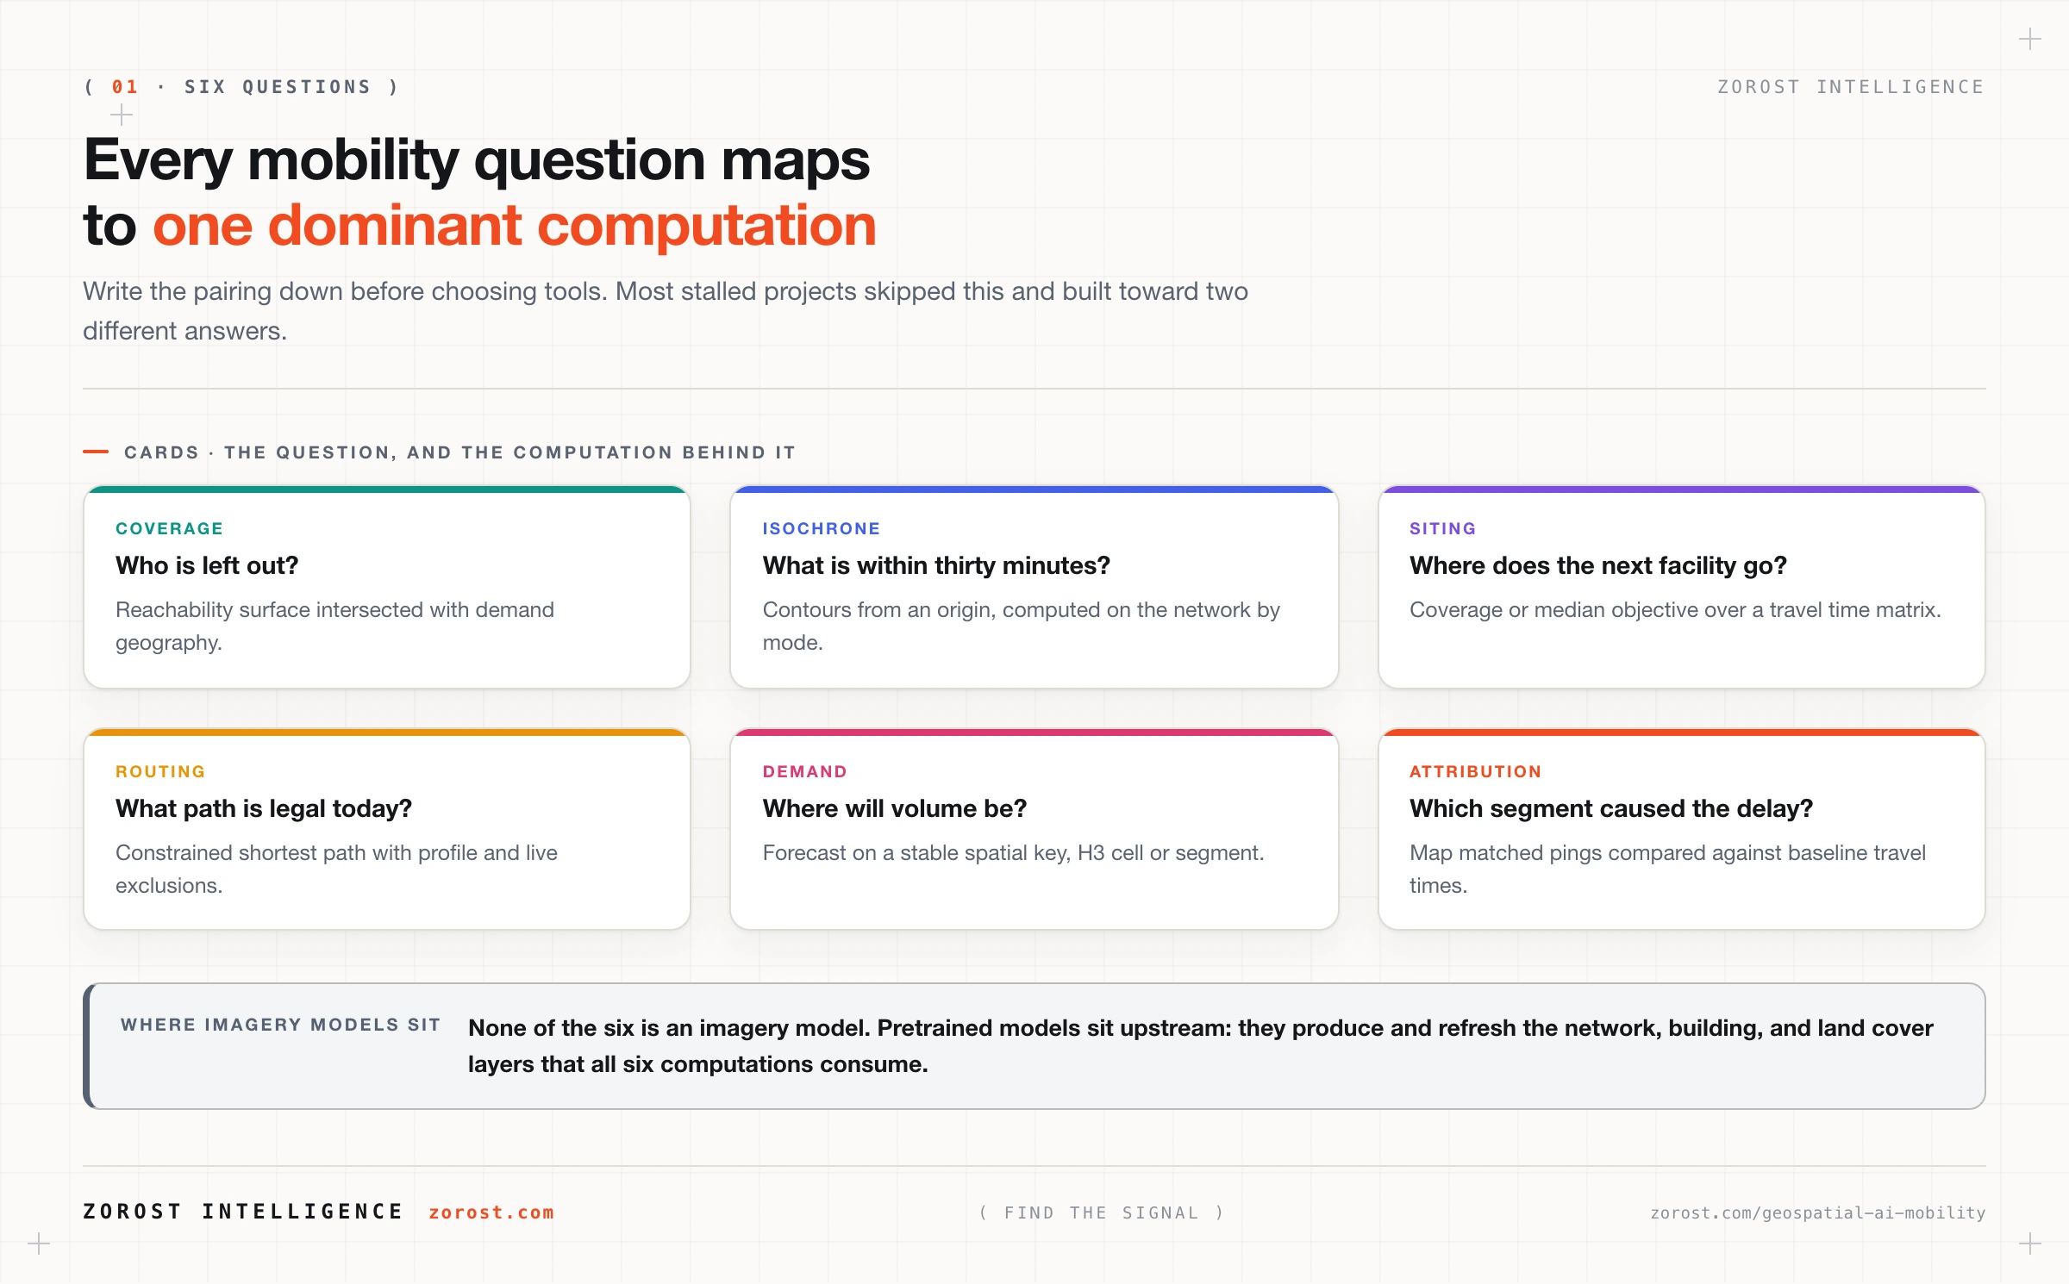The height and width of the screenshot is (1284, 2069).
Task: Click the Zorost Intelligence header text at top right
Action: (1851, 87)
